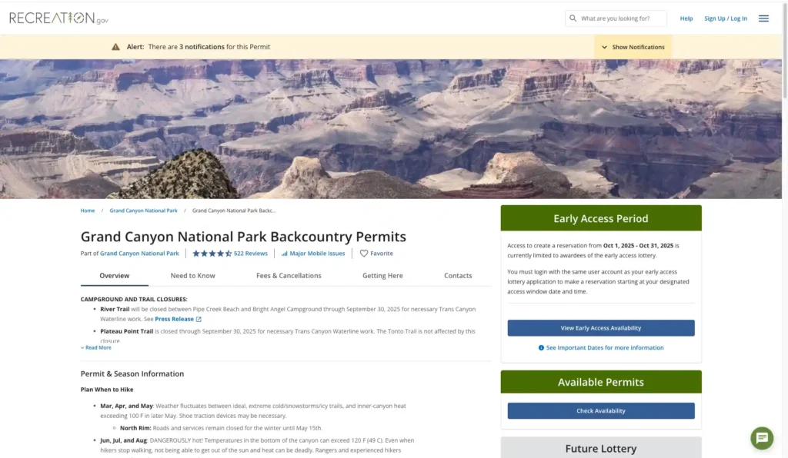
Task: Click the 'Plan When to Hike' subheading
Action: pos(107,390)
